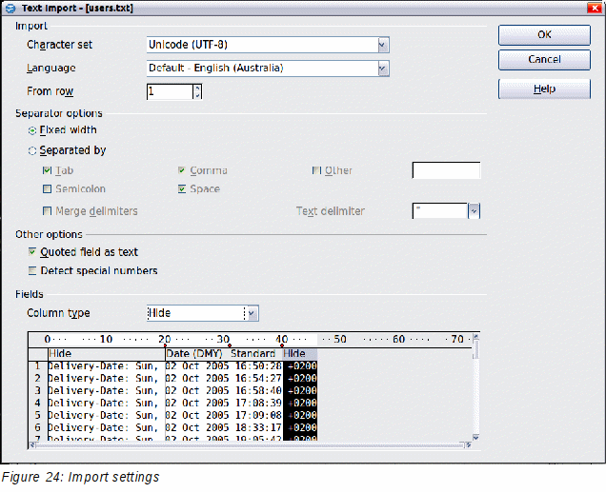Close the Text Import dialog

tap(595, 8)
